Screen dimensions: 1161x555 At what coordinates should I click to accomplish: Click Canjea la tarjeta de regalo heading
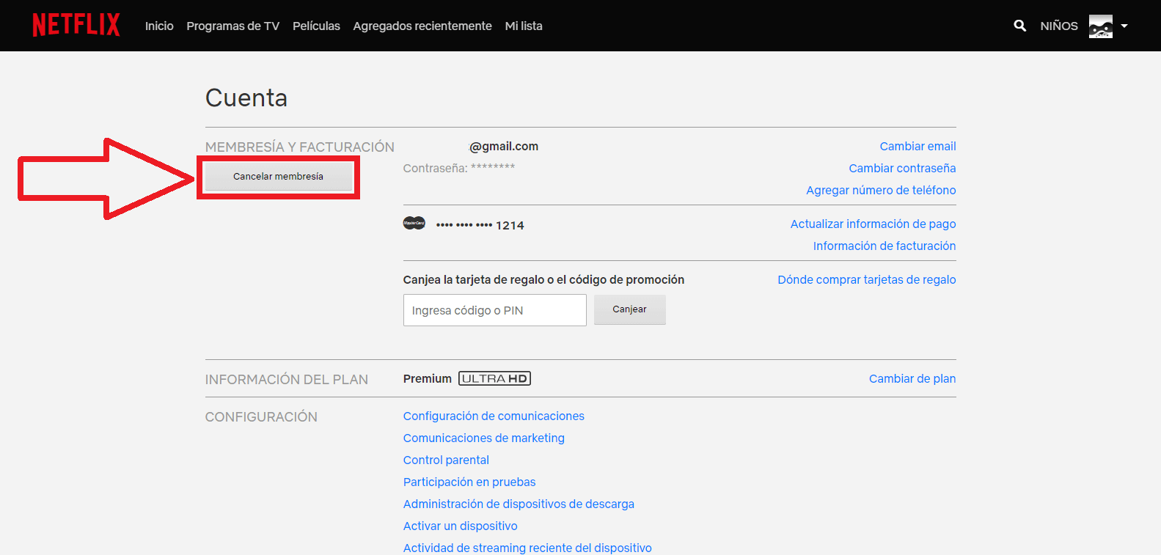[543, 279]
